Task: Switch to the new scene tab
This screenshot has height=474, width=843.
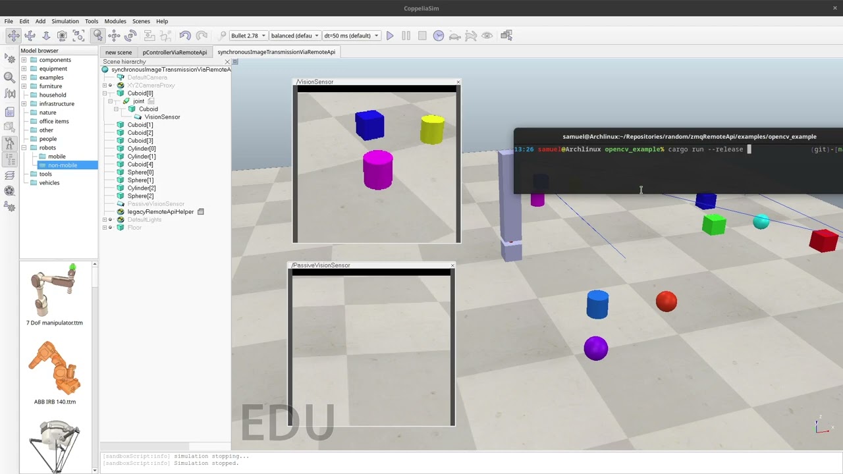Action: (x=119, y=52)
